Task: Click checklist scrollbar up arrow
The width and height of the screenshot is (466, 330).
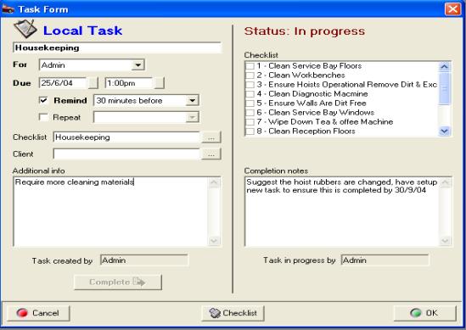Action: click(445, 66)
